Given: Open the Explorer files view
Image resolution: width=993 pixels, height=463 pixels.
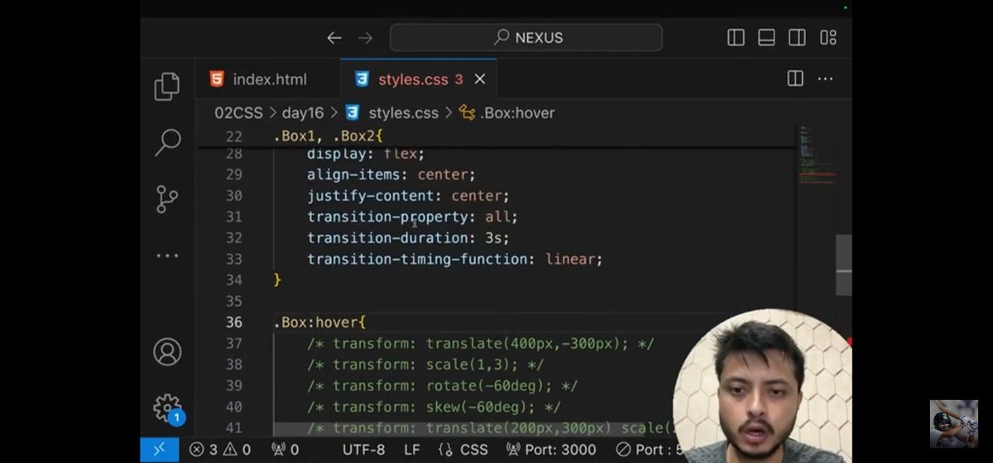Looking at the screenshot, I should pos(166,86).
